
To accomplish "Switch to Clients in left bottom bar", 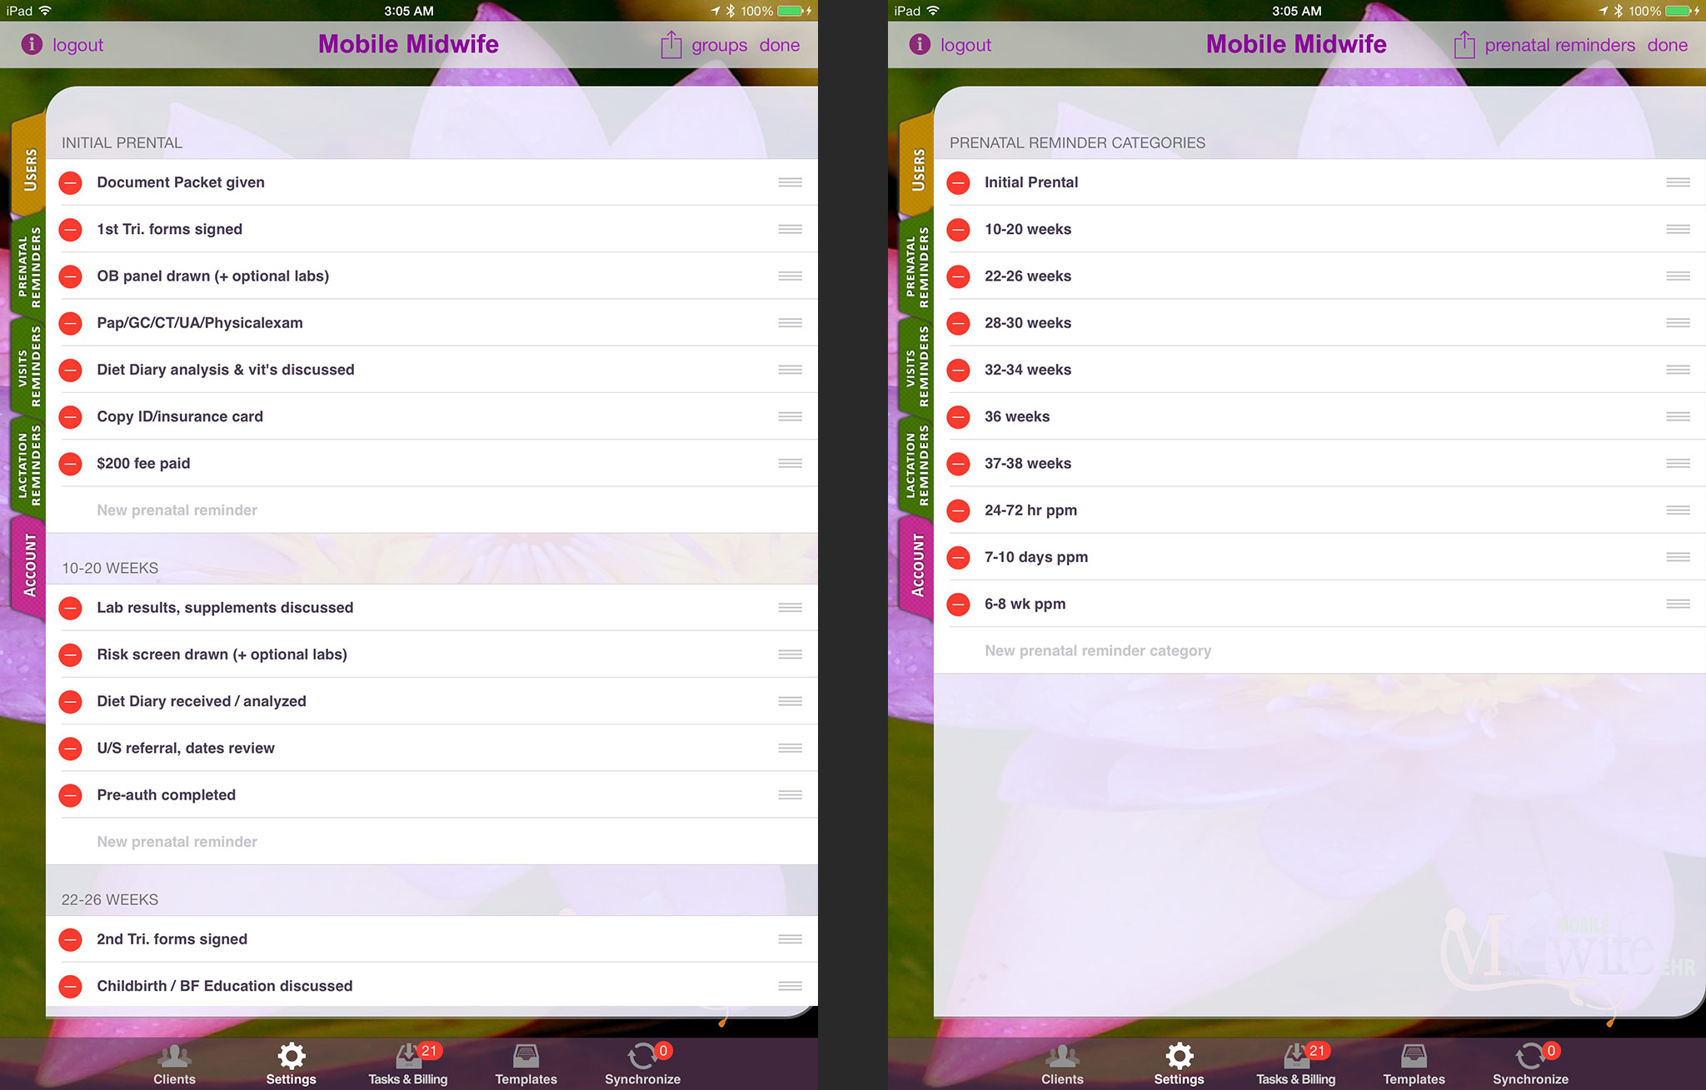I will pos(174,1065).
